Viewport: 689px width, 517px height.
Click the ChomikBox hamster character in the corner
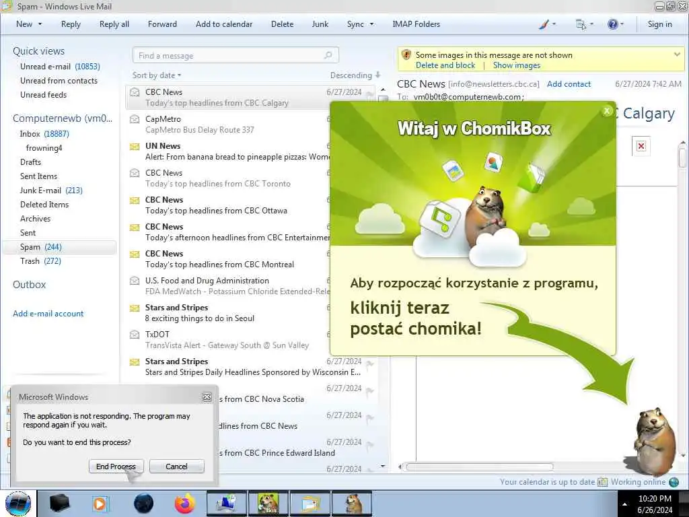pos(653,442)
